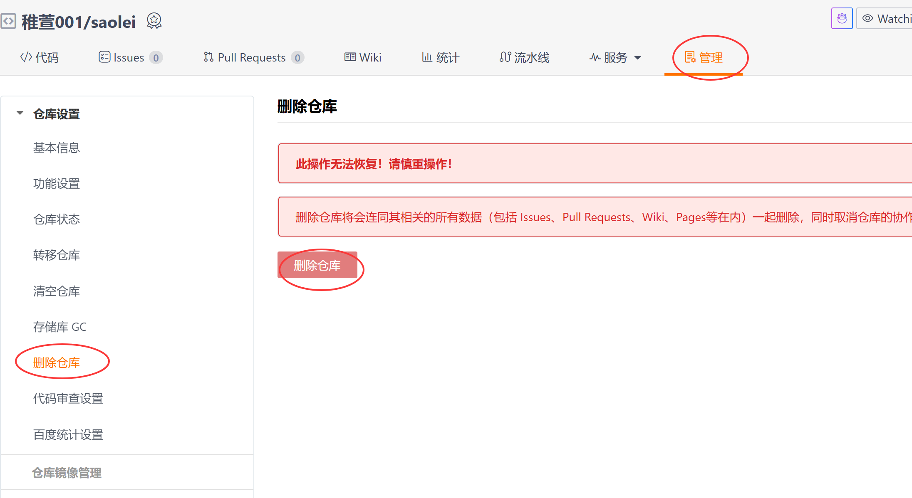Open the 清空仓库 sidebar item

coord(57,291)
